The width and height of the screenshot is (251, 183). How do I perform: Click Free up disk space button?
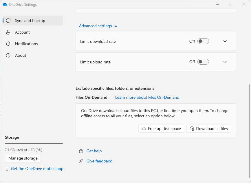click(161, 129)
